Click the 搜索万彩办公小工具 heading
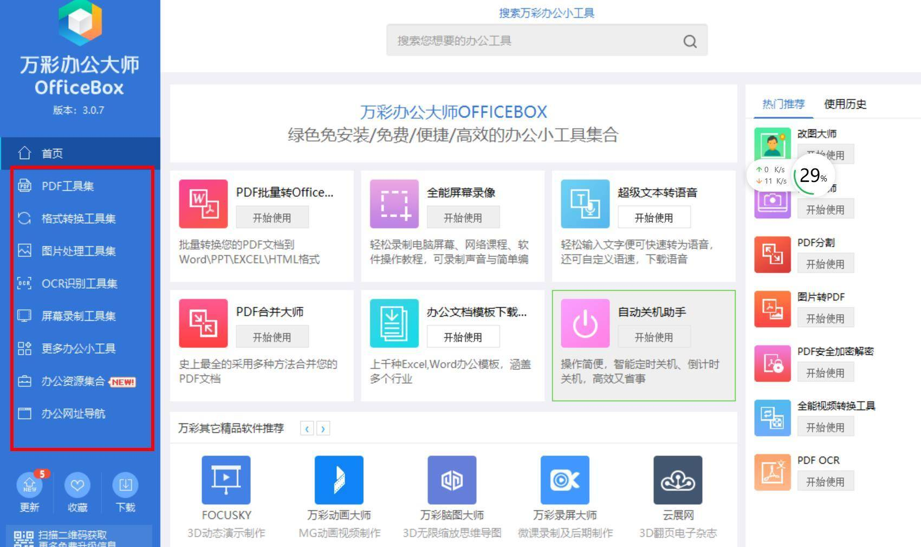Viewport: 921px width, 547px height. coord(547,13)
